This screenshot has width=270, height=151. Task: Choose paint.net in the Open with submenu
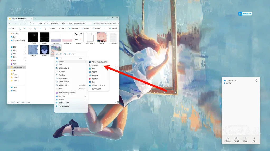[98, 65]
